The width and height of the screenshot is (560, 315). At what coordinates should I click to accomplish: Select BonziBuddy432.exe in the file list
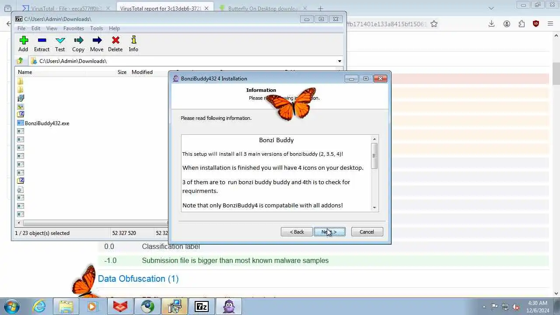click(x=47, y=123)
